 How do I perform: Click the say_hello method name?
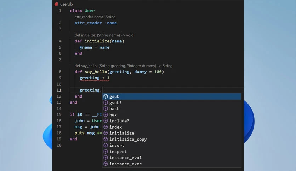(96, 72)
